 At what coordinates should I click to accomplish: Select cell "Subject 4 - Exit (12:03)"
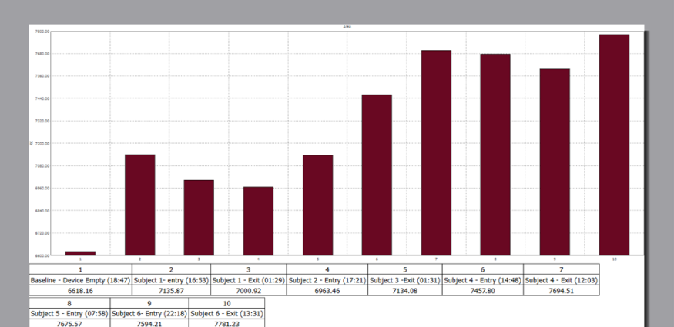click(562, 280)
